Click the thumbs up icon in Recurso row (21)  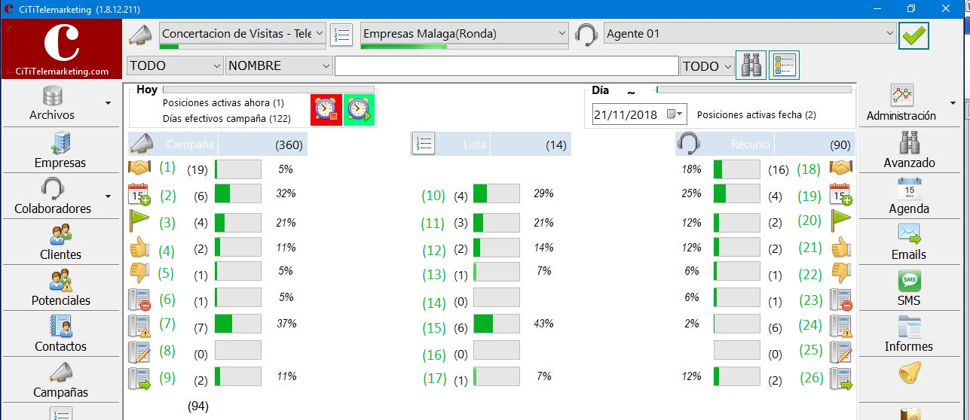coord(841,247)
